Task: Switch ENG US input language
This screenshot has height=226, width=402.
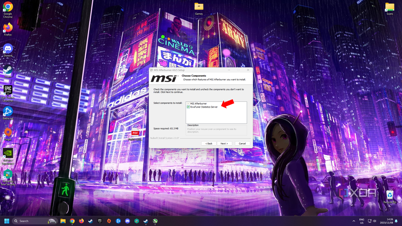Action: click(x=361, y=221)
